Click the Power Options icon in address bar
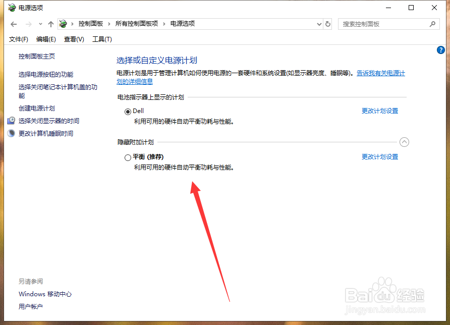Image resolution: width=450 pixels, height=325 pixels. 63,24
